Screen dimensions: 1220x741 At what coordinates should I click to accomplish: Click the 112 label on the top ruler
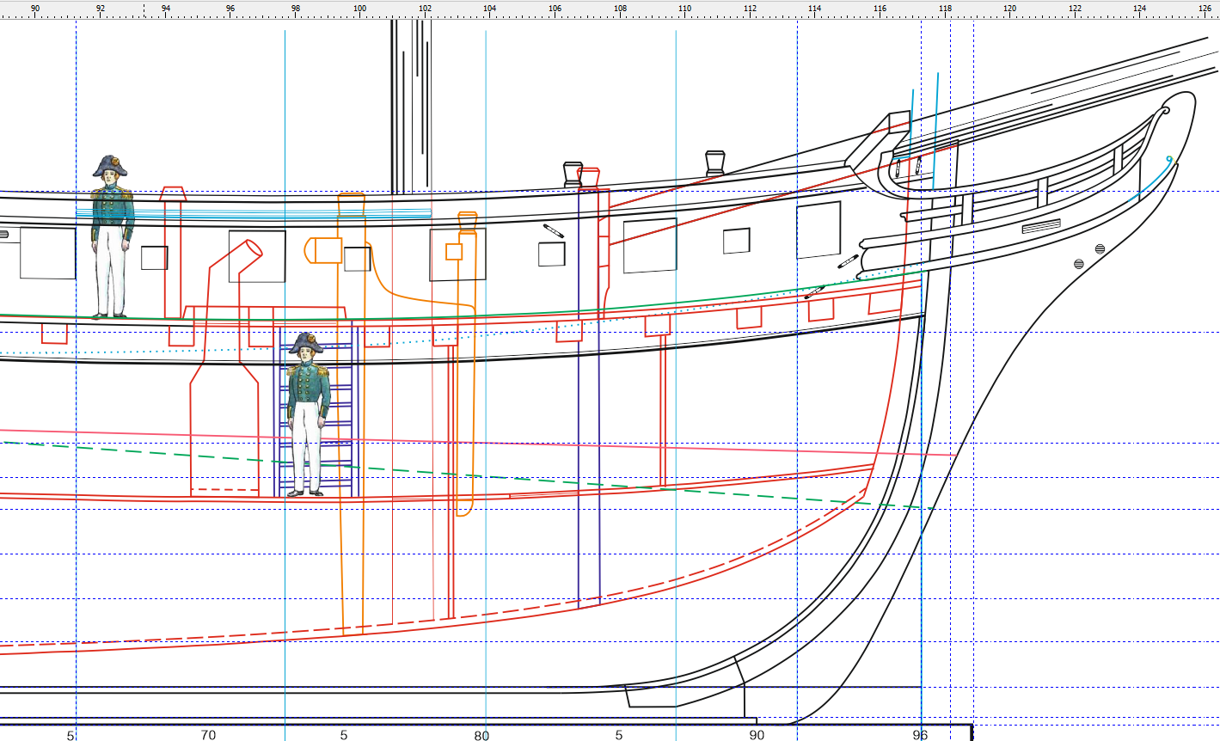[750, 9]
